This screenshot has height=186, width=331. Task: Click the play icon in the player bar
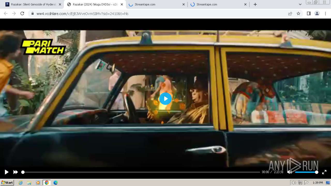pos(7,172)
